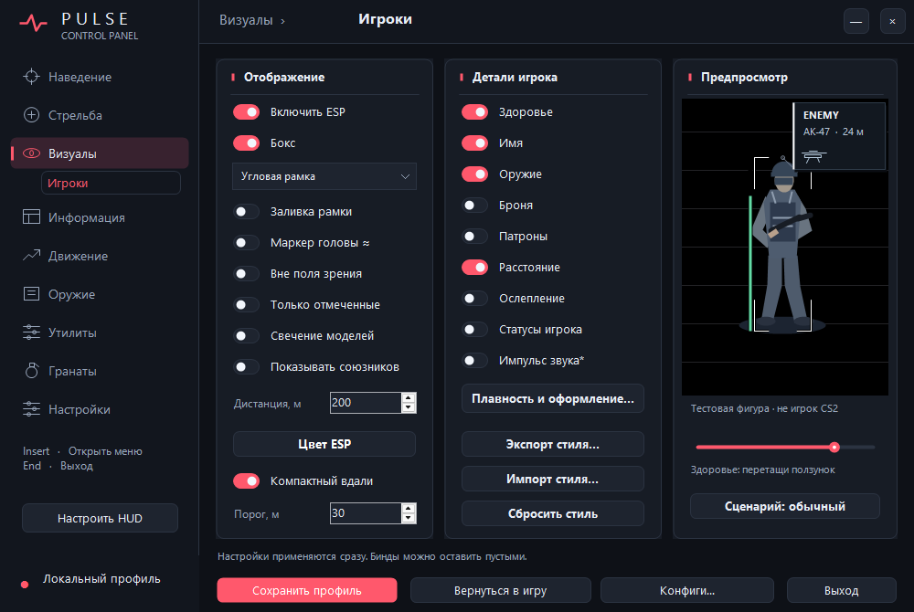The width and height of the screenshot is (914, 612).
Task: Click the Визуалы breadcrumb link
Action: (246, 20)
